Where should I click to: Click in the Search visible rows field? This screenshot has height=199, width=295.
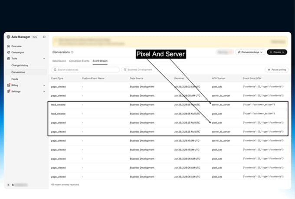(85, 70)
